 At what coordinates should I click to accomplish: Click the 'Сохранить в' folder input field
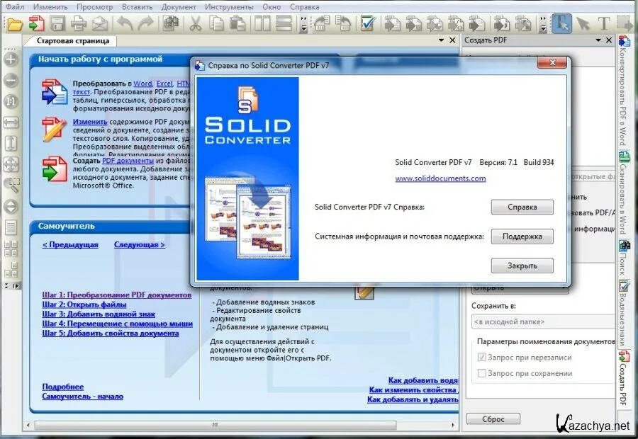[543, 321]
